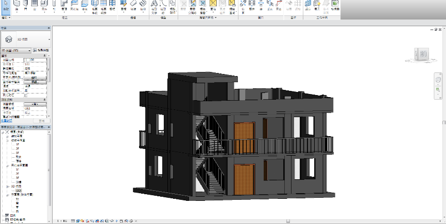Select the Railing tool
Viewport: 446px width, 224px height.
coord(124,6)
